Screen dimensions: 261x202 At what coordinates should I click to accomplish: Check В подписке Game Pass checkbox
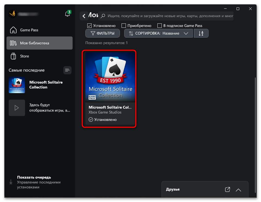pos(160,26)
